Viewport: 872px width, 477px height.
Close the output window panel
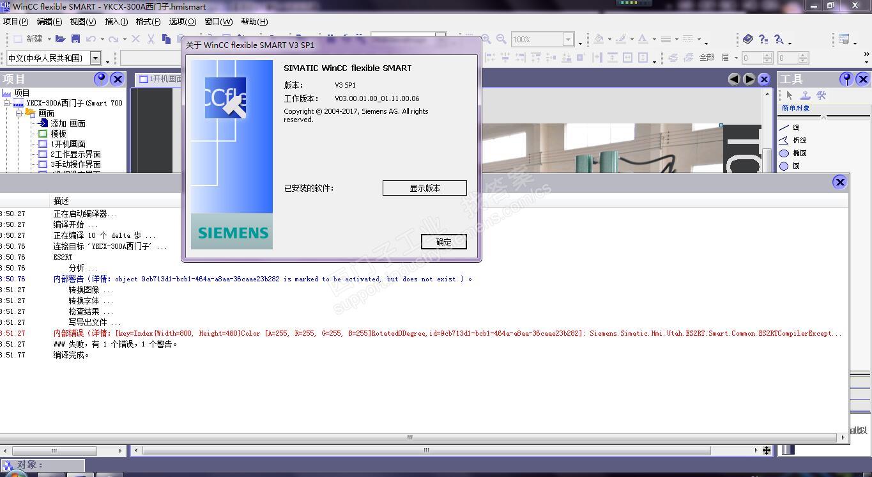pyautogui.click(x=839, y=182)
